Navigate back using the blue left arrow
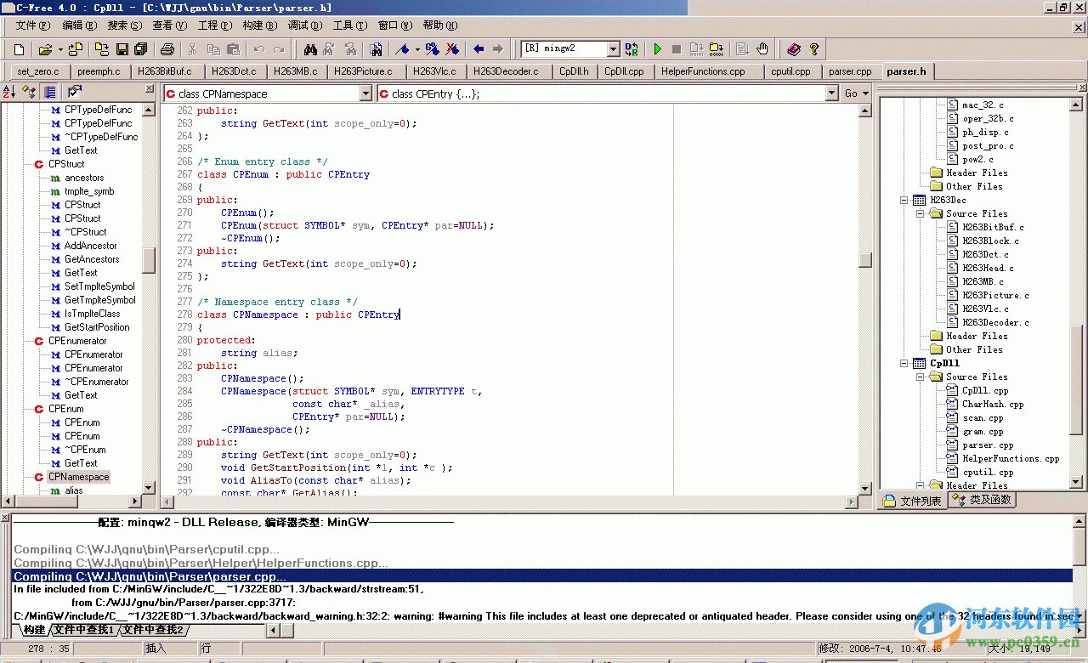 tap(477, 48)
